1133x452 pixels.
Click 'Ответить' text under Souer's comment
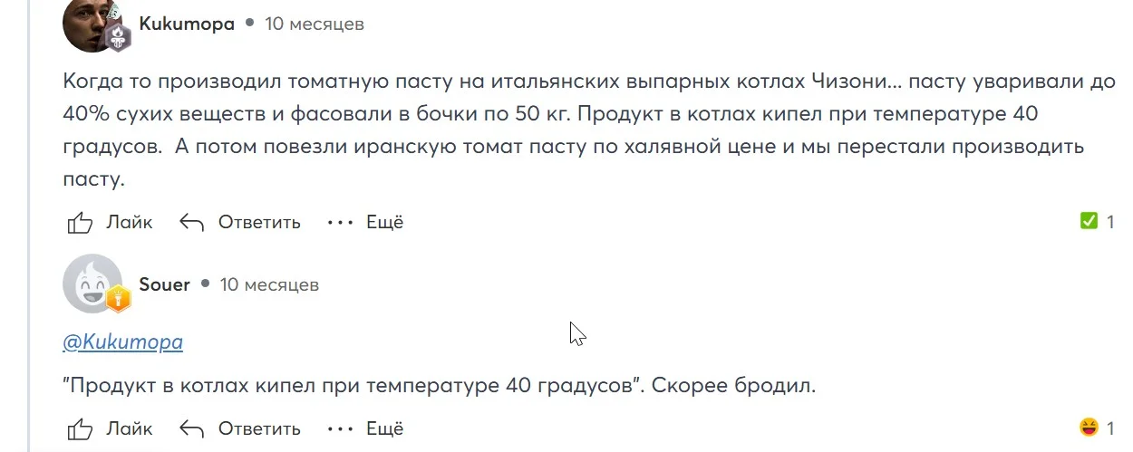coord(259,428)
